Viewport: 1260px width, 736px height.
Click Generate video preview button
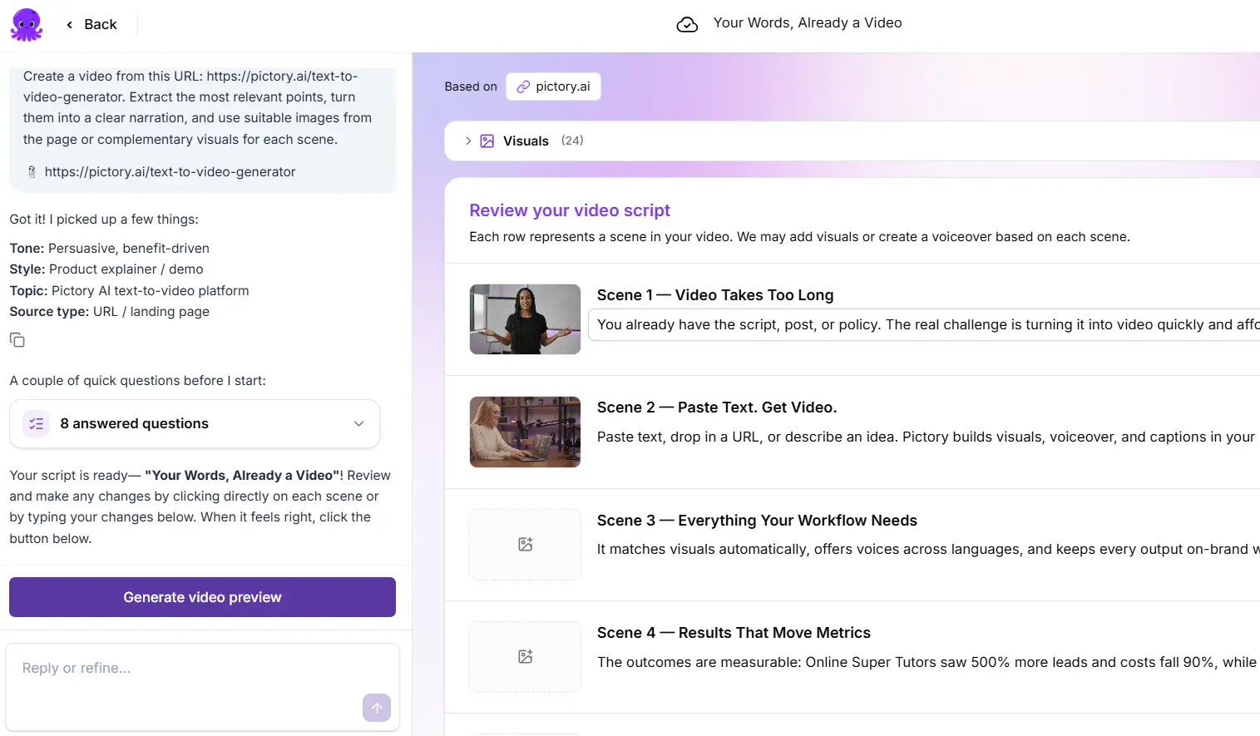[x=202, y=597]
